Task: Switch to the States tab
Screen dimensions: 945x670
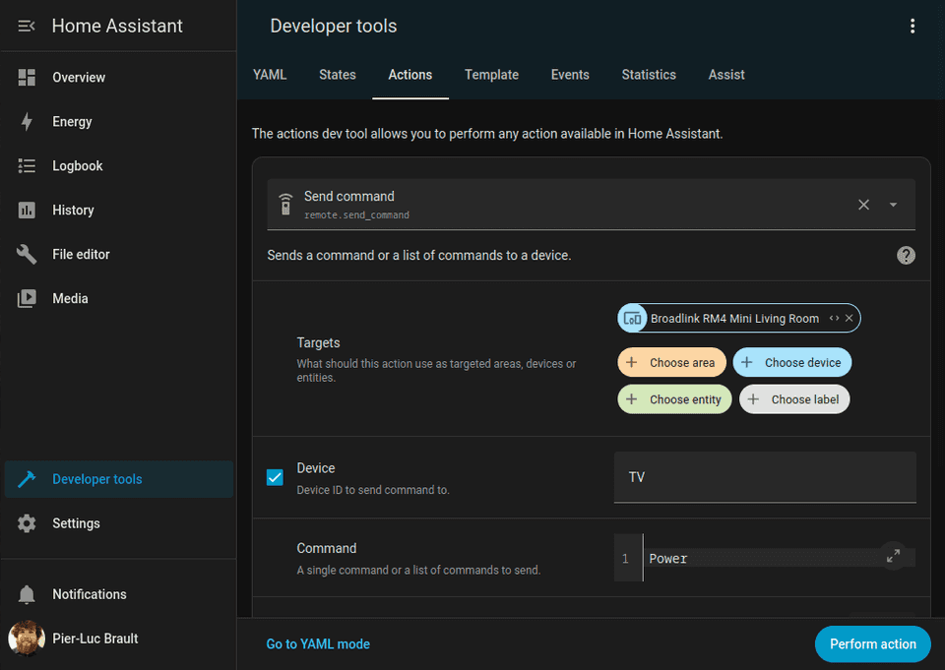Action: coord(337,75)
